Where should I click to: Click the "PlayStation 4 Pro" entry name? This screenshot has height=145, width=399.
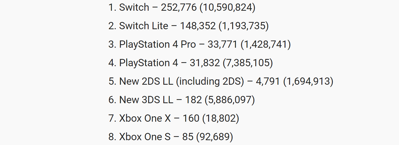coord(158,44)
